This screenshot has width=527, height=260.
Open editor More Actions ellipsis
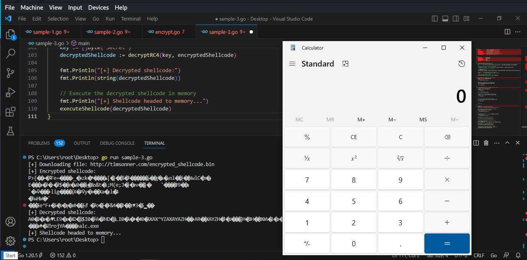(518, 32)
